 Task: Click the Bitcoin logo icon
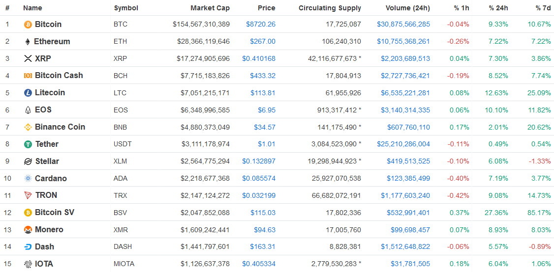point(28,25)
